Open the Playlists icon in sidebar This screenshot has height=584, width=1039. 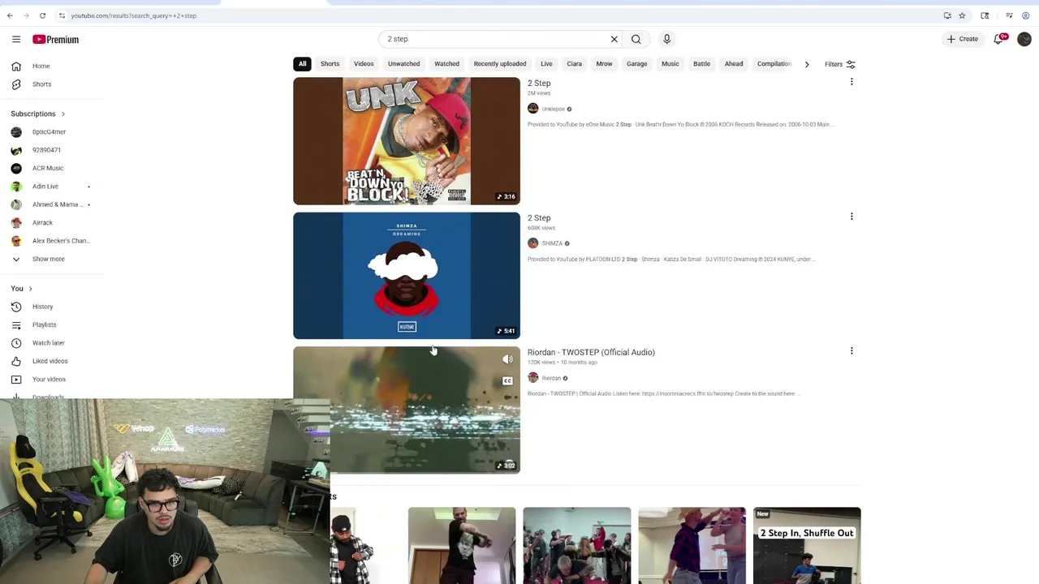[x=16, y=324]
